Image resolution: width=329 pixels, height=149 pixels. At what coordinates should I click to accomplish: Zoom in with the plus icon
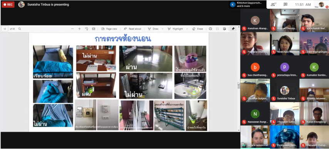[x=79, y=29]
